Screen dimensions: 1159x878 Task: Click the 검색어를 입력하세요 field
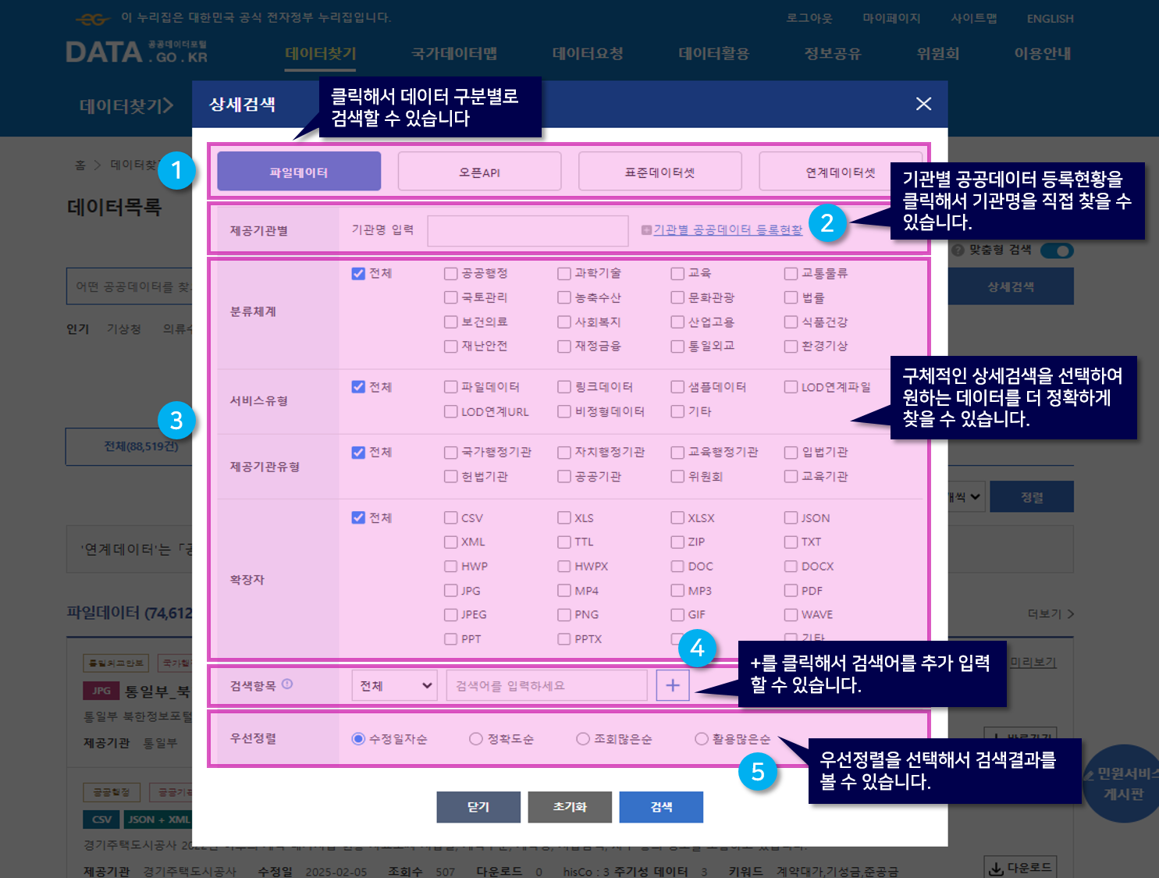click(546, 685)
